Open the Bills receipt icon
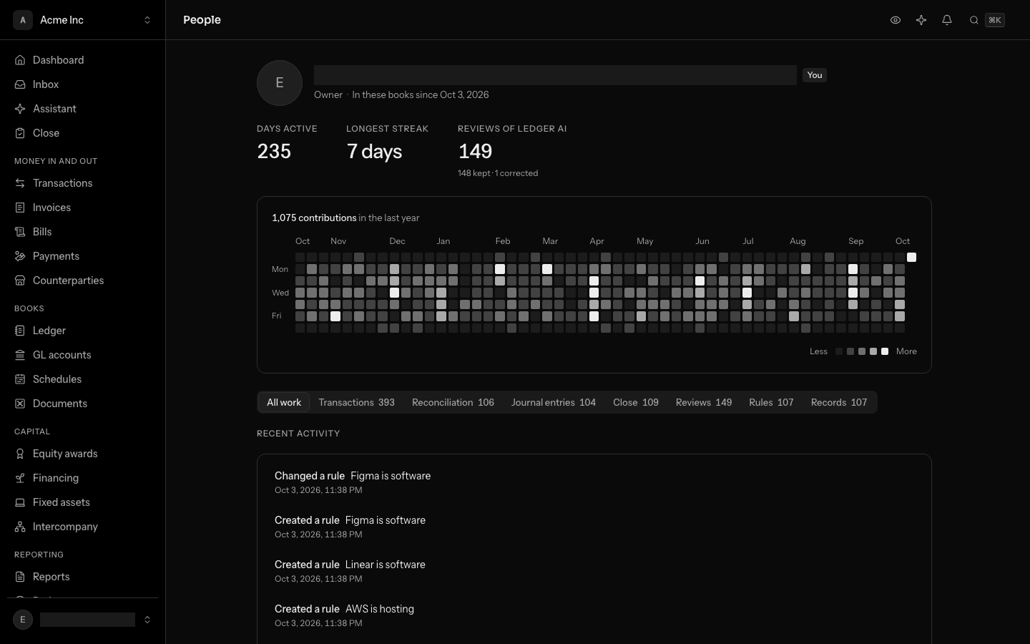The image size is (1030, 644). tap(20, 232)
